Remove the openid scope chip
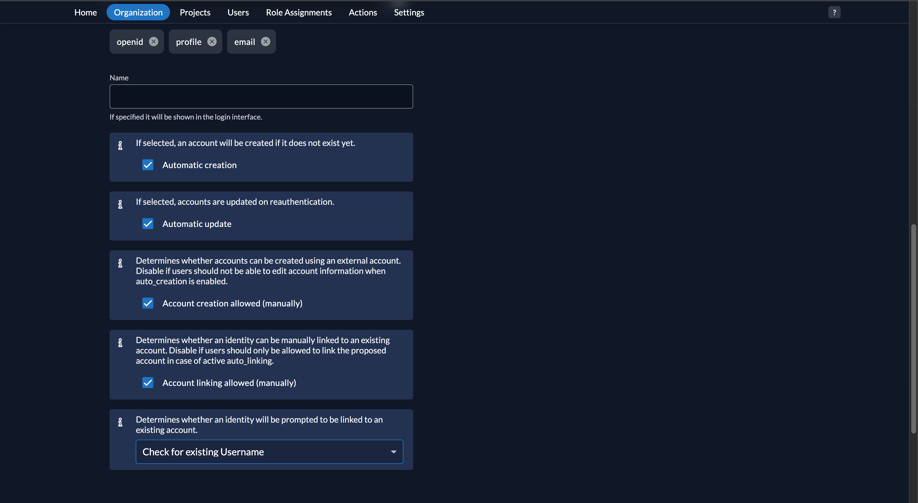This screenshot has height=503, width=918. click(154, 42)
